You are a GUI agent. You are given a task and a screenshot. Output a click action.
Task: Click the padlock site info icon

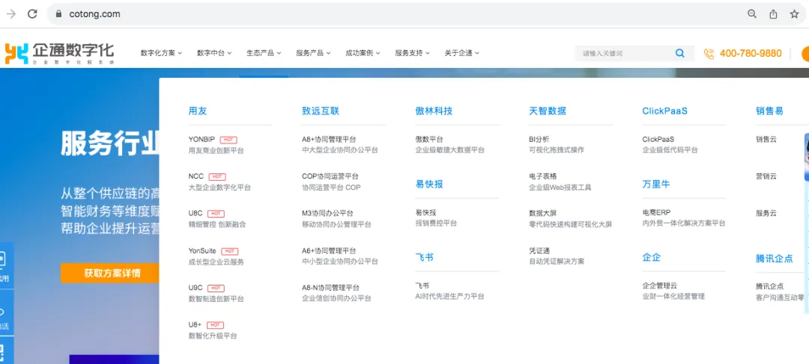click(x=58, y=14)
